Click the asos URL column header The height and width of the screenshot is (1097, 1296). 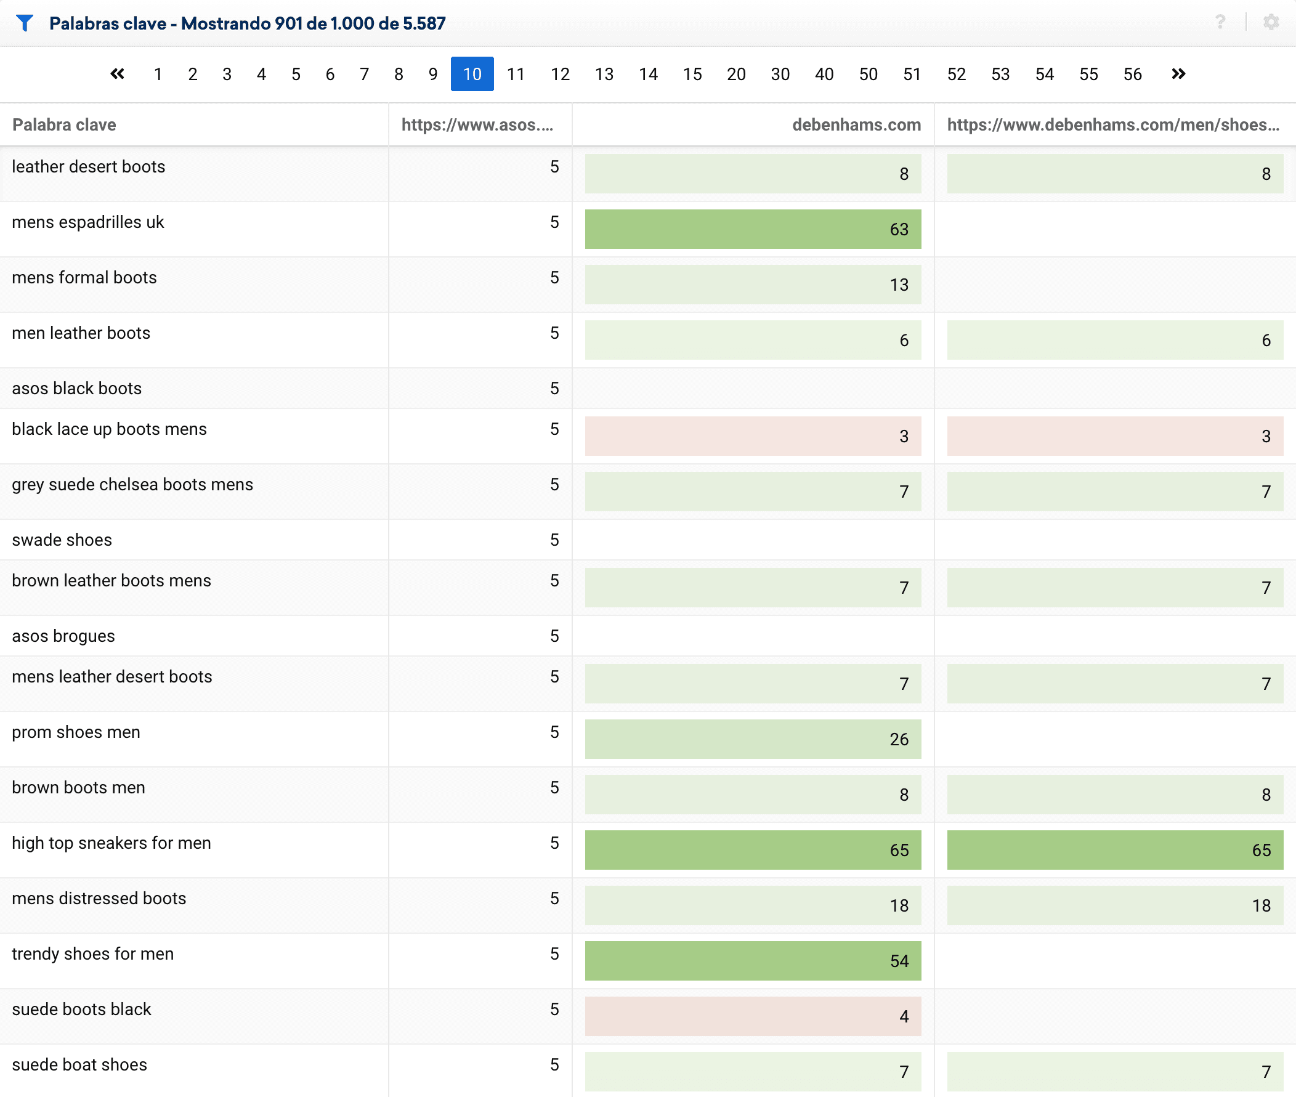pos(477,124)
